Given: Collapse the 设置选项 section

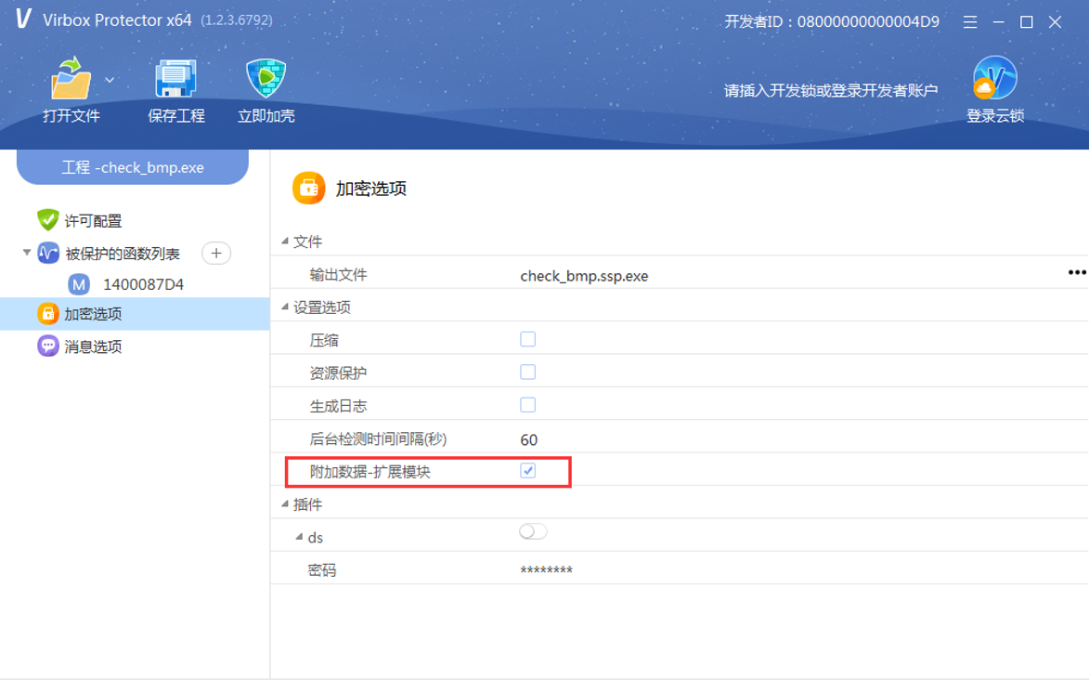Looking at the screenshot, I should 285,307.
